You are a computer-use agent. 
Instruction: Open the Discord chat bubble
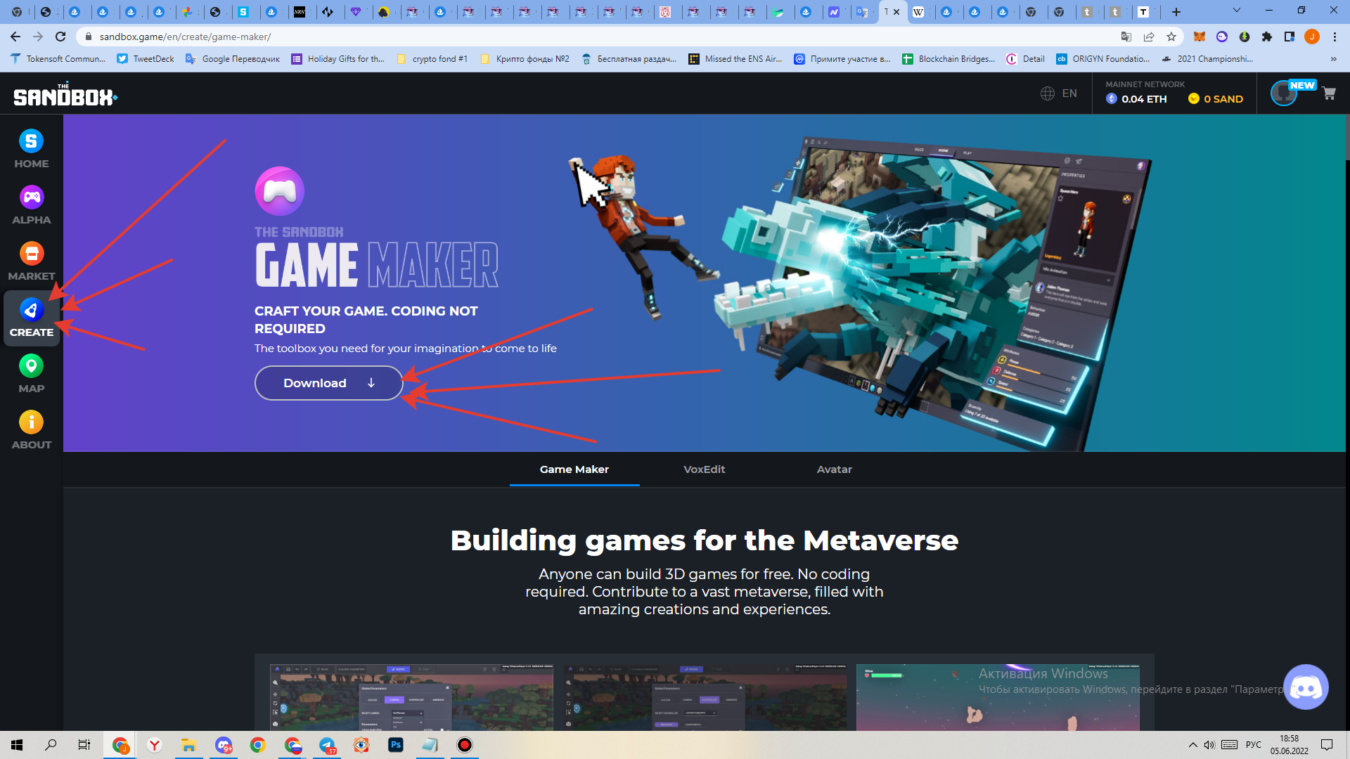(1306, 687)
